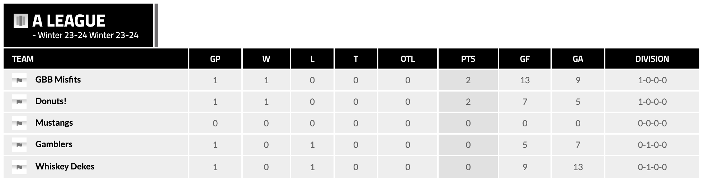704x182 pixels.
Task: Open the Donuts! team page
Action: click(x=51, y=101)
